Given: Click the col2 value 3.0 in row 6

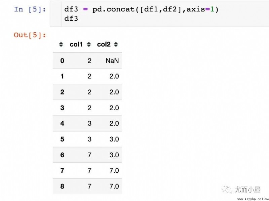Looking at the screenshot, I should pos(114,155).
